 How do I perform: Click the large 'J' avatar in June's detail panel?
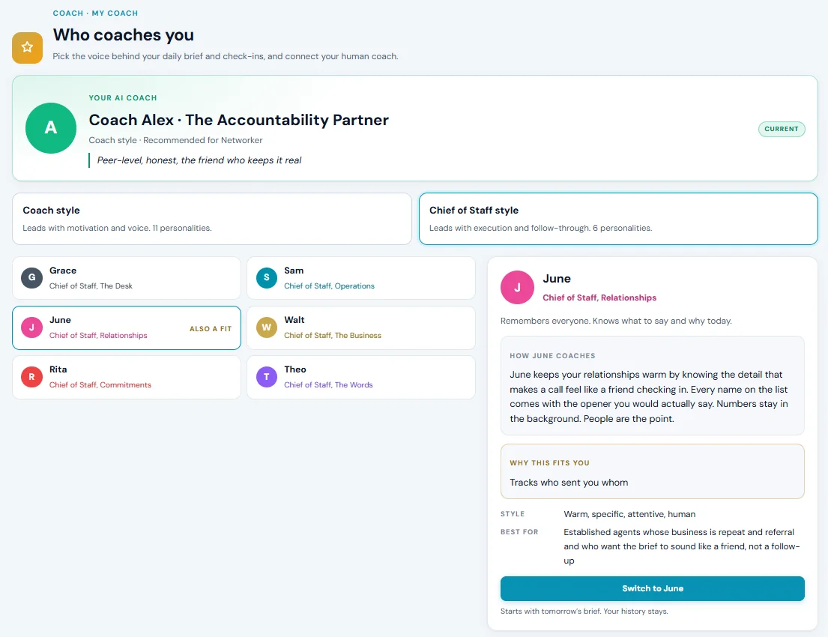518,287
